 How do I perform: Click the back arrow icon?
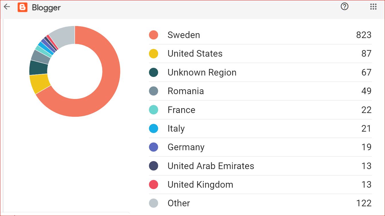(x=7, y=7)
